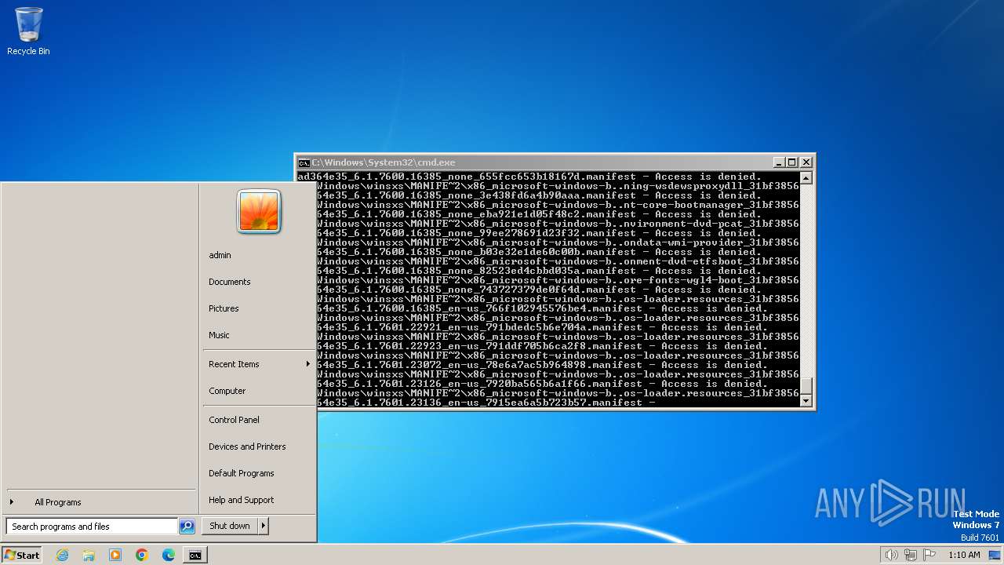The width and height of the screenshot is (1004, 565).
Task: Open the Shut down options arrow
Action: (x=264, y=526)
